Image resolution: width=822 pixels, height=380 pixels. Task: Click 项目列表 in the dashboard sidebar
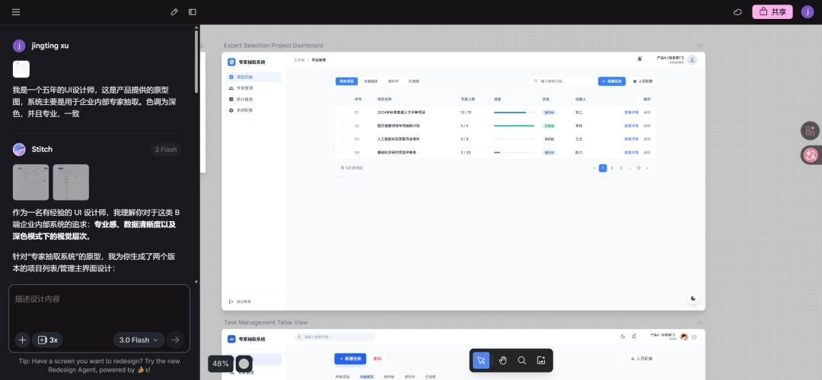(254, 77)
